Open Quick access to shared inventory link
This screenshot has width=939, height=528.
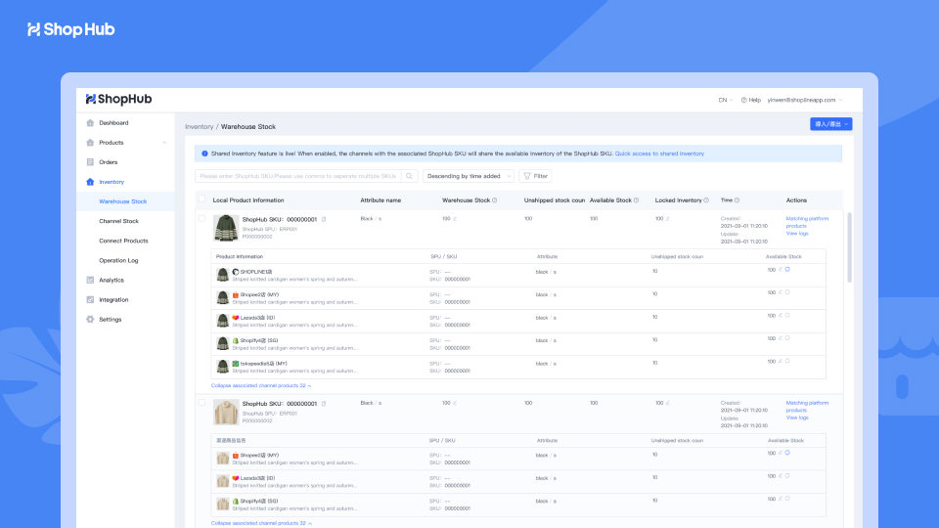(659, 154)
